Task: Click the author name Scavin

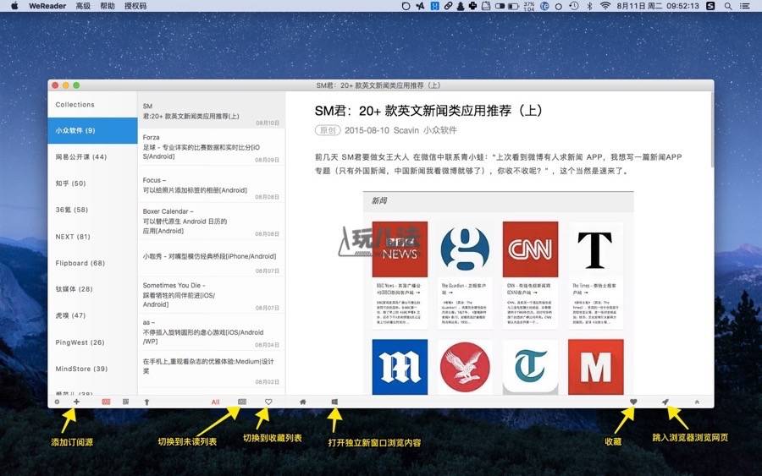Action: coord(406,130)
